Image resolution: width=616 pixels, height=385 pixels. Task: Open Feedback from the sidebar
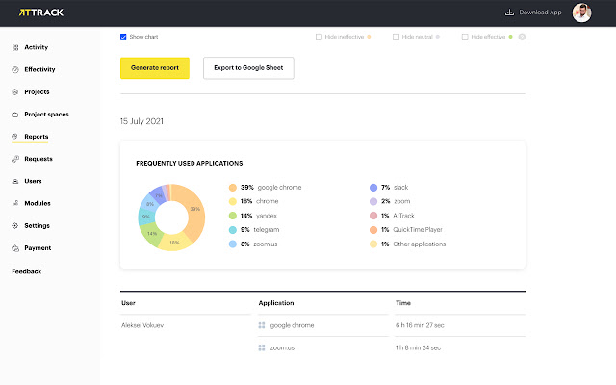pos(27,271)
